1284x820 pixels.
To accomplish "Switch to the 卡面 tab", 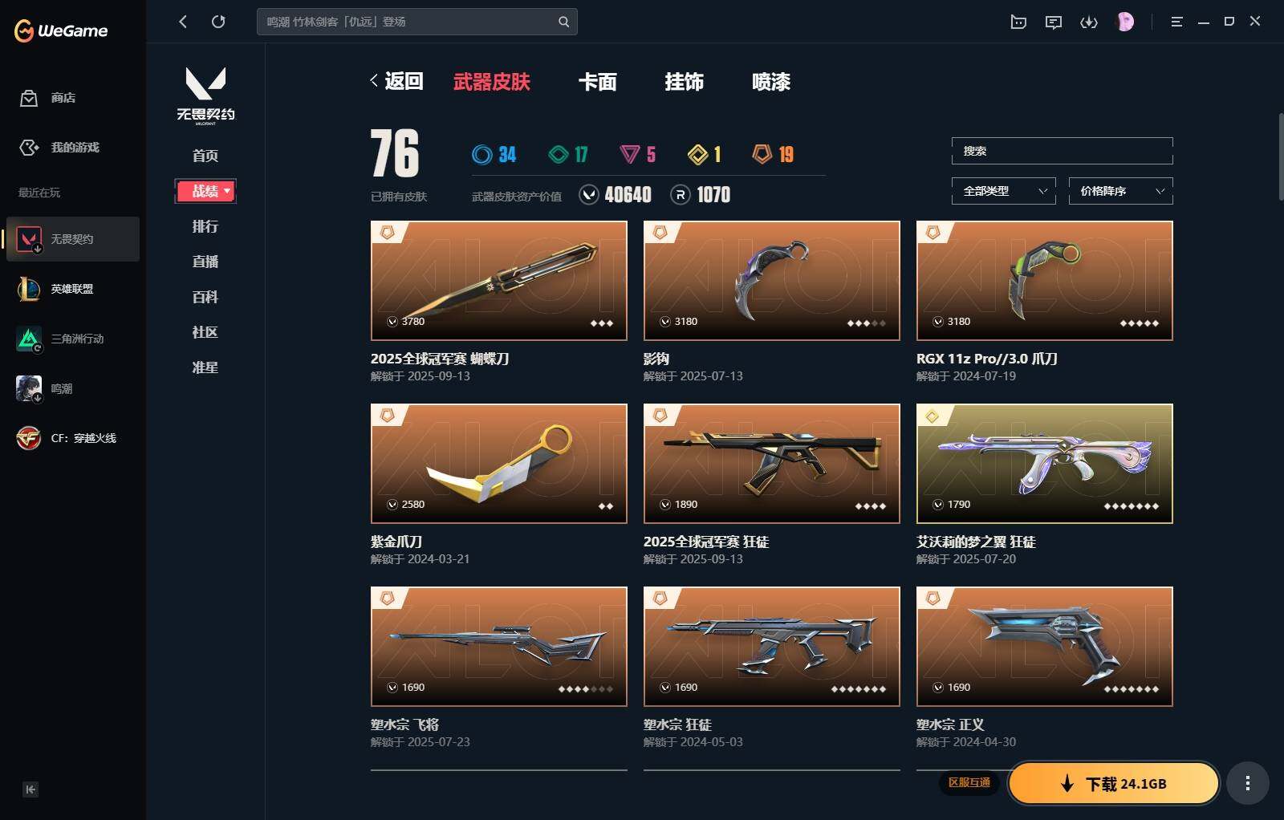I will [x=598, y=82].
